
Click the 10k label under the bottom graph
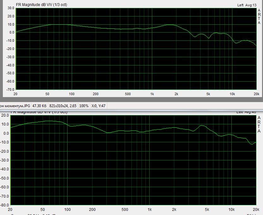click(231, 209)
